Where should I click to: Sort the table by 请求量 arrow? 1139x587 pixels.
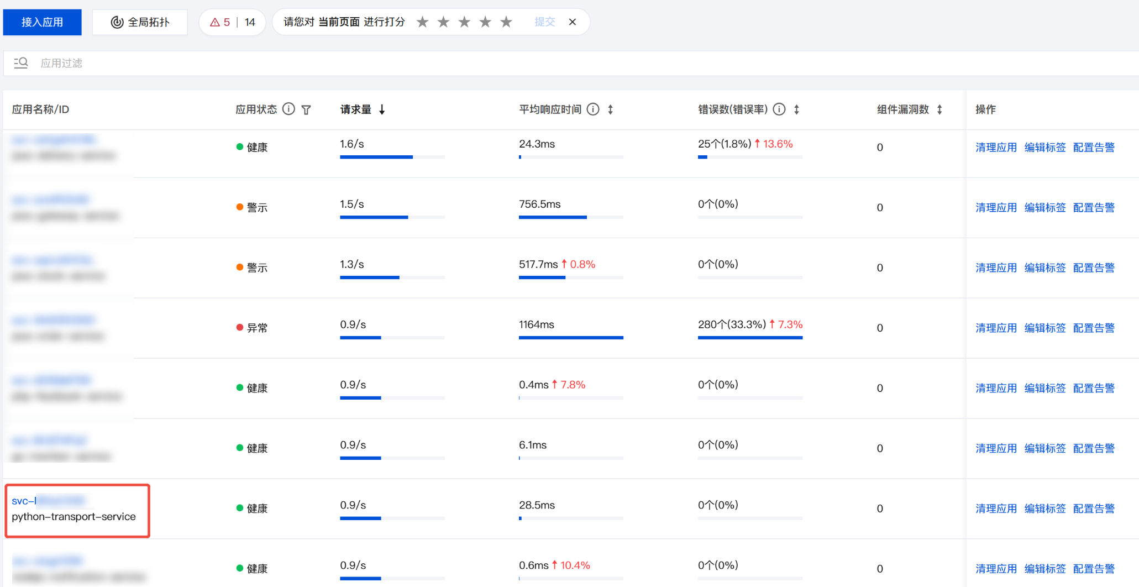pos(382,109)
